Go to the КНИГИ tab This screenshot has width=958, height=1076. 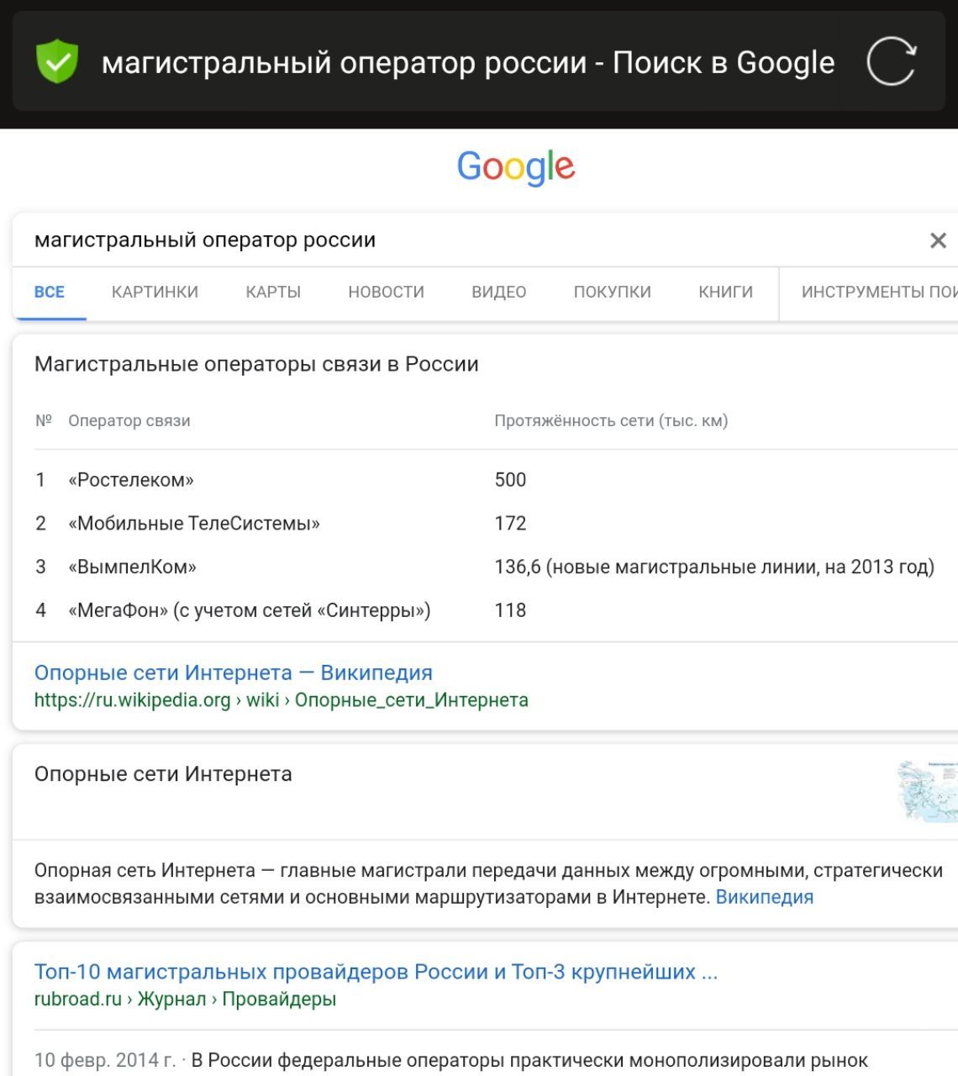pos(725,293)
